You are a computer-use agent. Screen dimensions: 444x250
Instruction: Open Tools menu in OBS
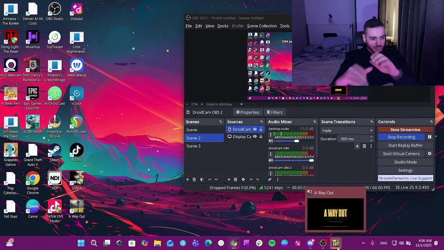coord(285,26)
